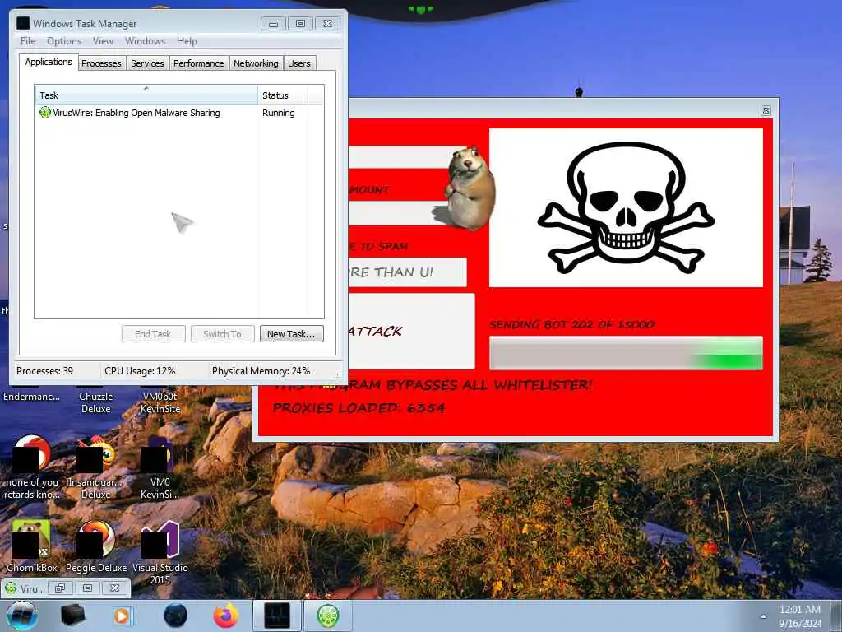The height and width of the screenshot is (632, 842).
Task: Open the Endermanc... desktop icon
Action: [x=32, y=397]
